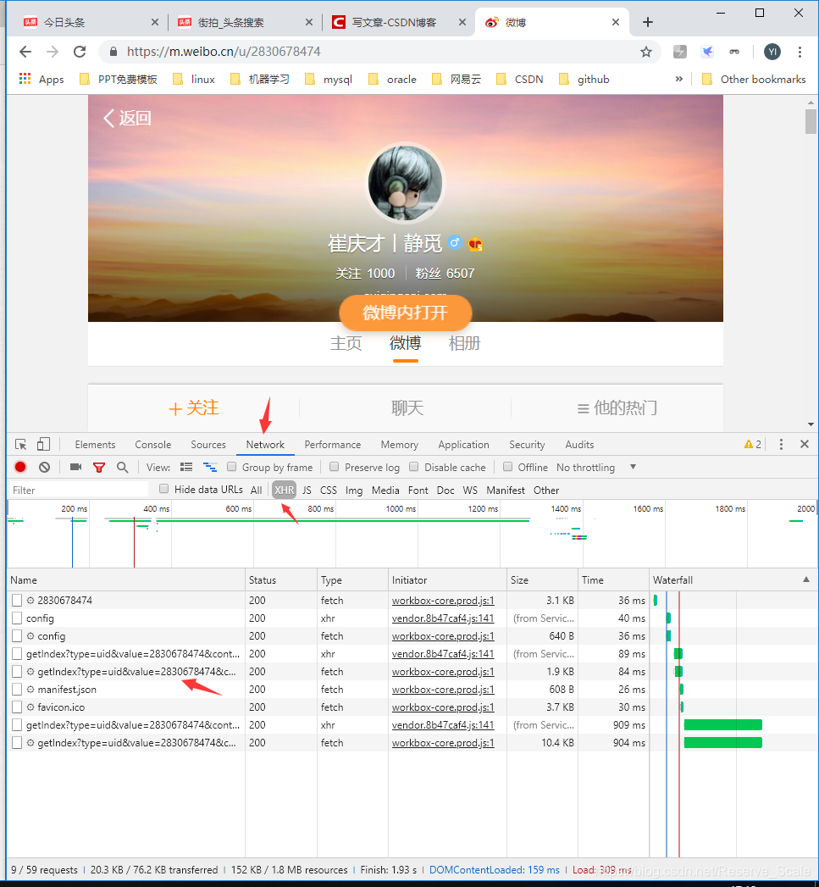This screenshot has height=887, width=819.
Task: Toggle the device toolbar icon
Action: (x=43, y=445)
